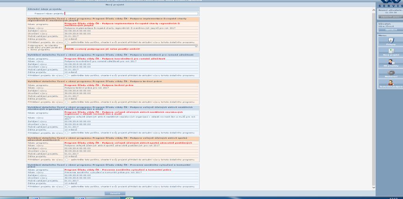Viewport: 403px width, 199px height.
Task: Open the Pokyny menu icon
Action: tap(391, 40)
